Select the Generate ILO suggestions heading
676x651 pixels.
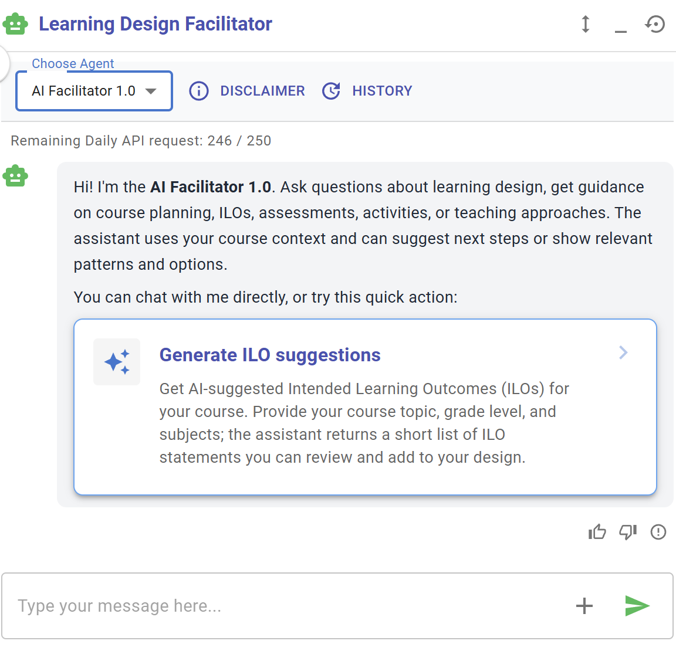(270, 355)
